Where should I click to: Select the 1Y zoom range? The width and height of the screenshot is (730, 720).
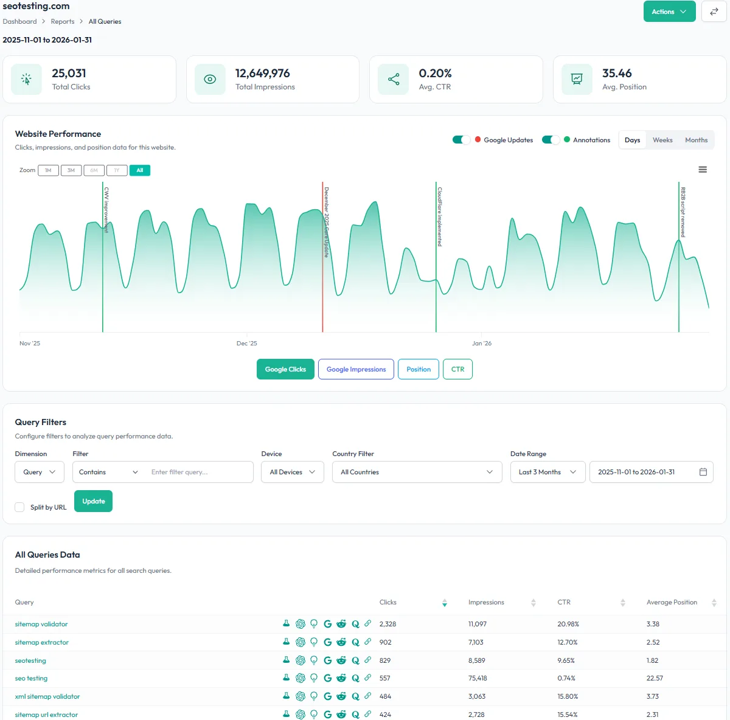coord(117,170)
